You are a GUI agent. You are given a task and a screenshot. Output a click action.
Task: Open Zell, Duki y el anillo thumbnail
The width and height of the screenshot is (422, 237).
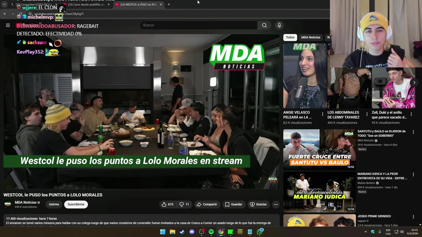pyautogui.click(x=393, y=76)
